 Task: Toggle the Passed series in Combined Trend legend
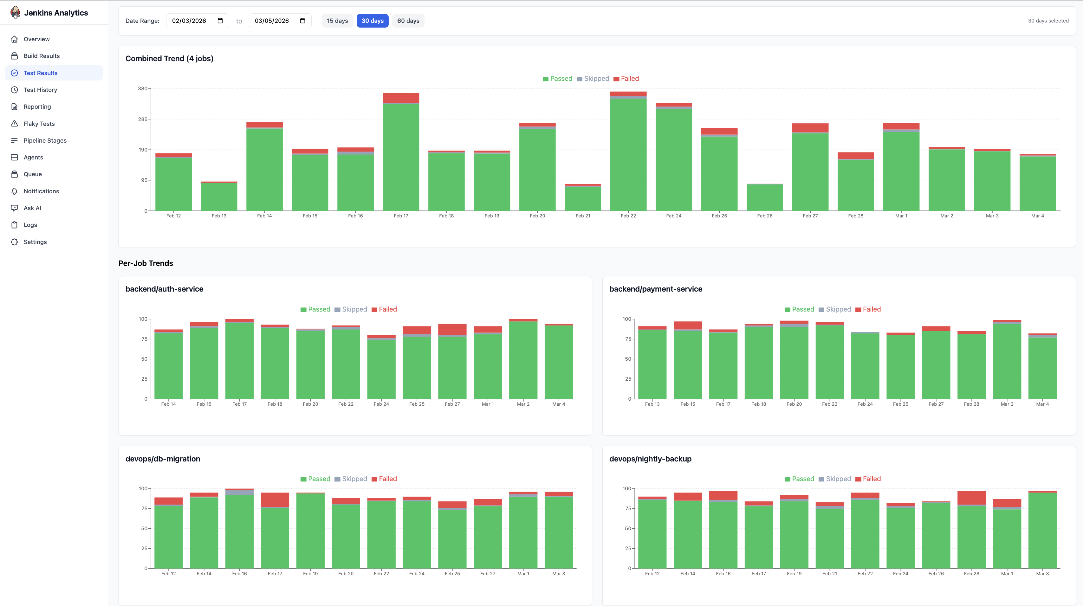tap(558, 78)
